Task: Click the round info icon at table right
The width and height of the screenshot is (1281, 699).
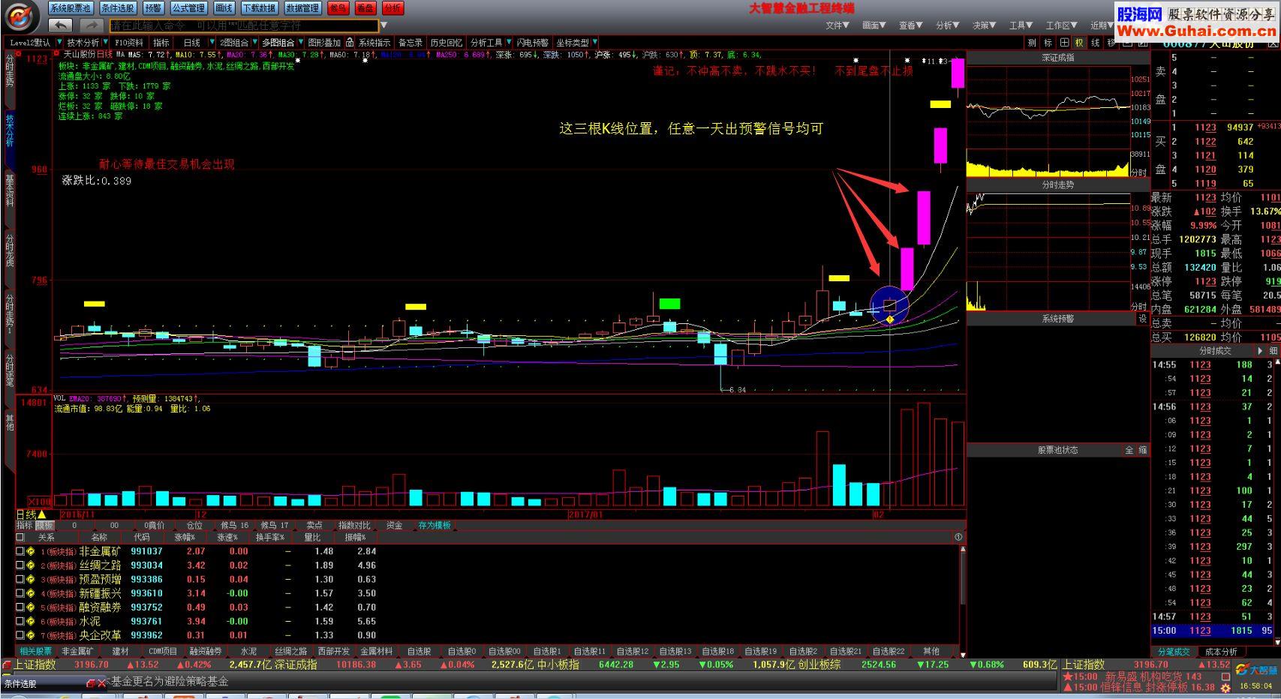Action: pyautogui.click(x=958, y=537)
